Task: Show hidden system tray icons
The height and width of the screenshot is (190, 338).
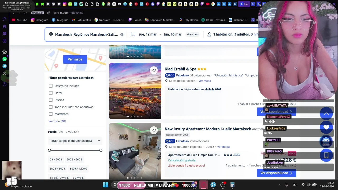Action: pos(279,185)
